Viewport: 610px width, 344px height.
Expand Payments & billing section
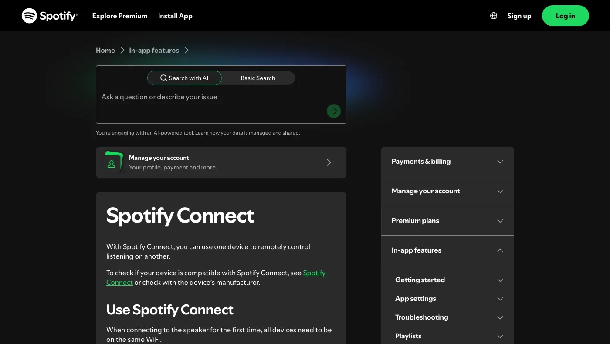(447, 162)
